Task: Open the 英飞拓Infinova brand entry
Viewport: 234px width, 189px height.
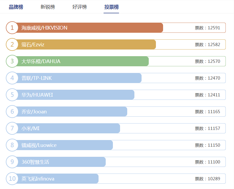Action: (x=38, y=179)
